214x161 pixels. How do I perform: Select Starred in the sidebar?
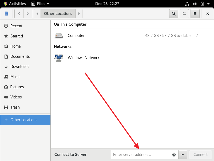(25, 36)
